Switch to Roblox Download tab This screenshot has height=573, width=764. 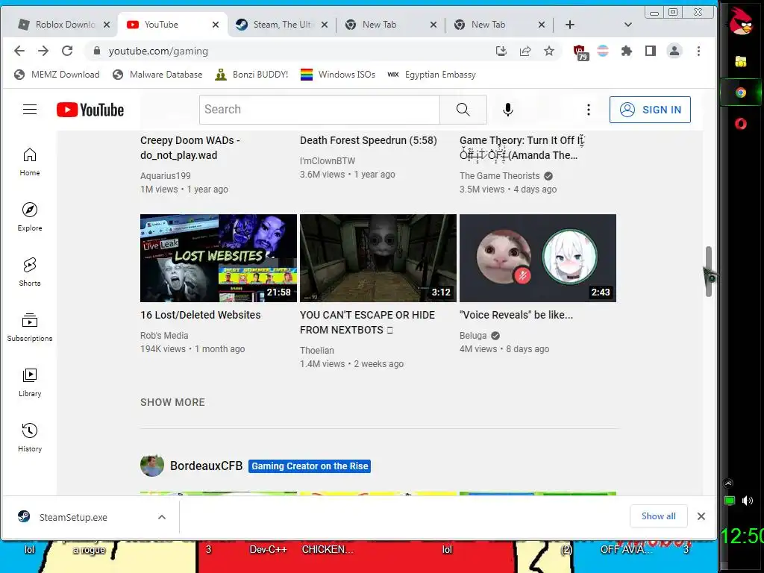tap(65, 25)
